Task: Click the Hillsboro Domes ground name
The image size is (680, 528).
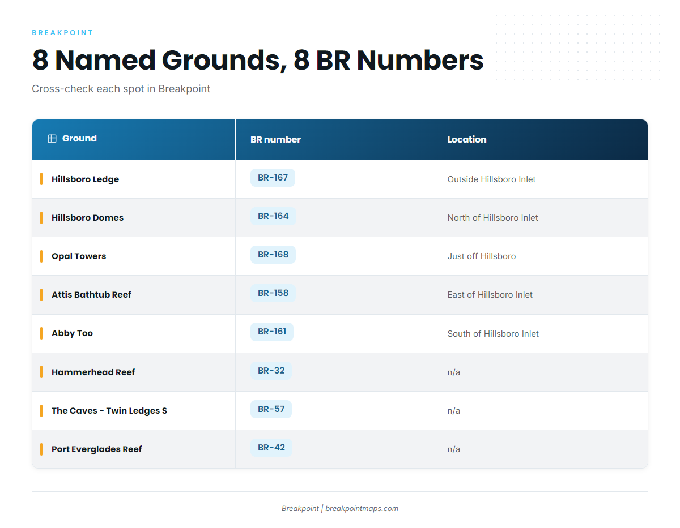Action: click(x=87, y=218)
